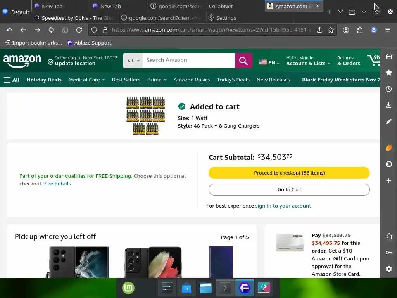Click the Amazon logo
The height and width of the screenshot is (298, 397).
22,61
